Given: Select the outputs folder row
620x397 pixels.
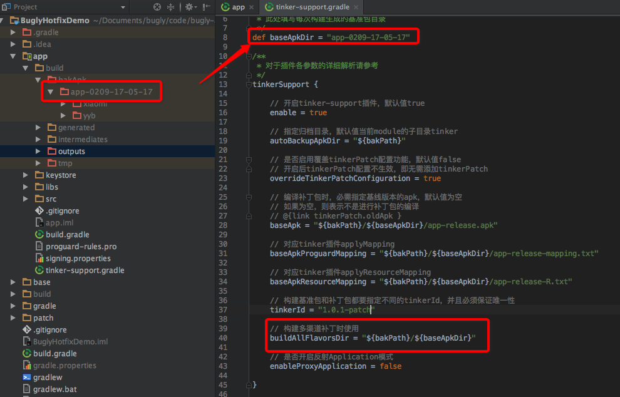Looking at the screenshot, I should pos(107,151).
